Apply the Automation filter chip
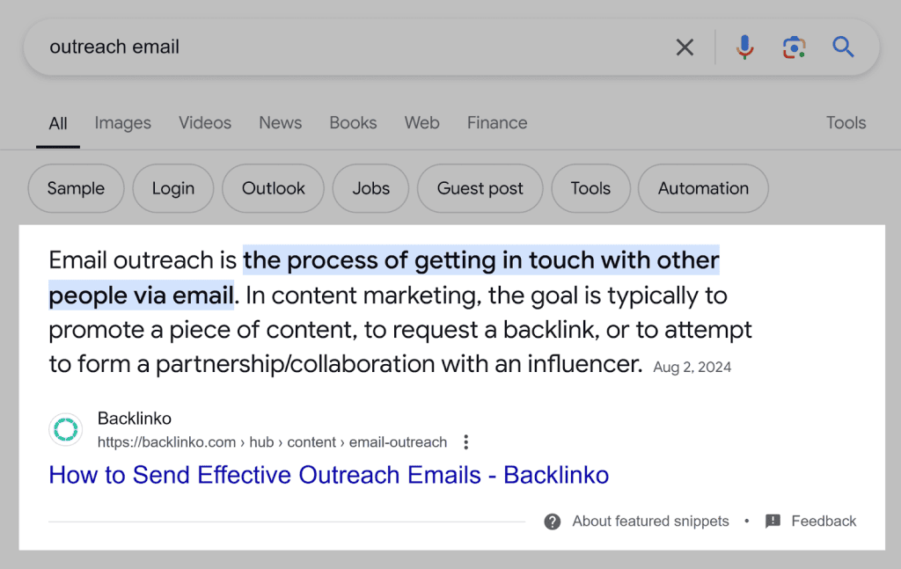 click(703, 188)
